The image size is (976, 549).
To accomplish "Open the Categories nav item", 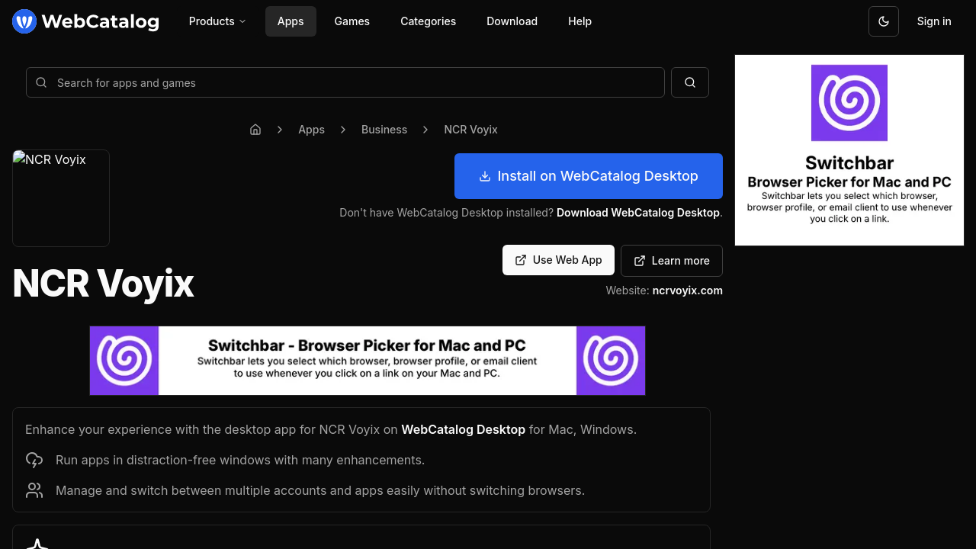I will [429, 21].
